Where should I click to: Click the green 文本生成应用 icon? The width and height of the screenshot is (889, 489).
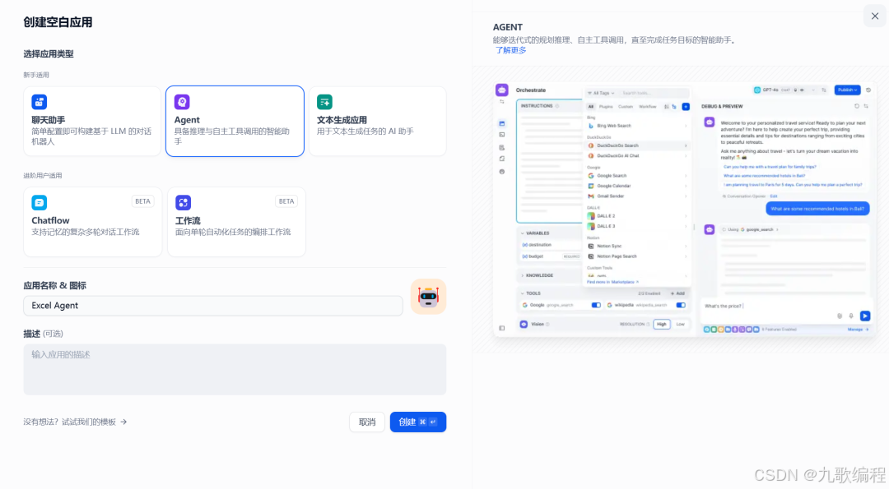324,102
